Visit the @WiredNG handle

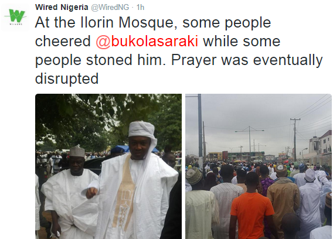click(110, 8)
